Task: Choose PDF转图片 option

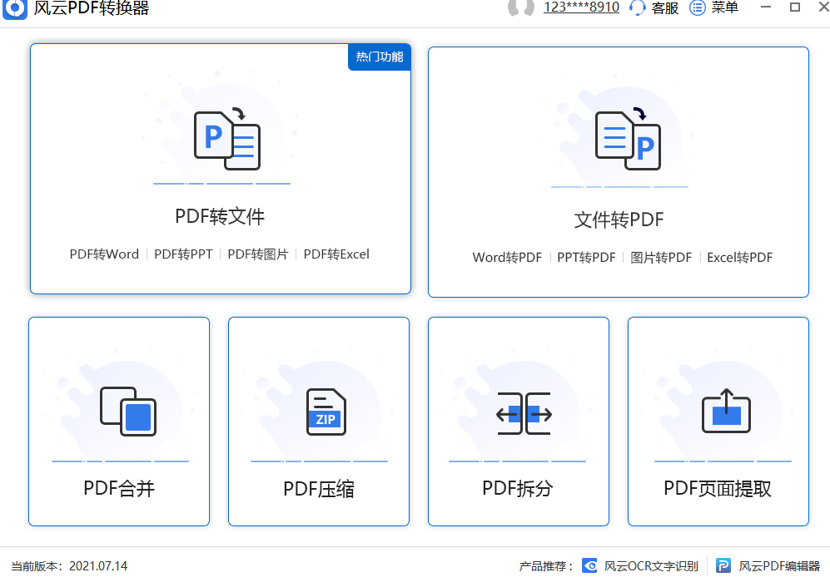Action: [258, 254]
